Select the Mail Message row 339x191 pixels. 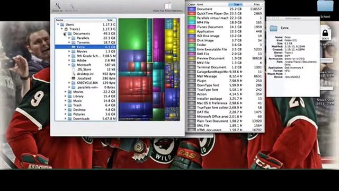point(225,76)
